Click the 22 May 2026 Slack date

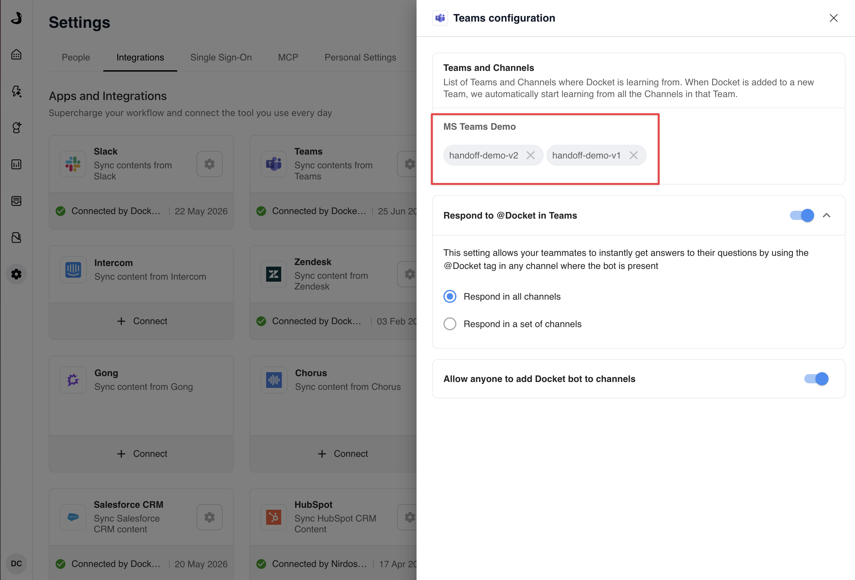[201, 211]
